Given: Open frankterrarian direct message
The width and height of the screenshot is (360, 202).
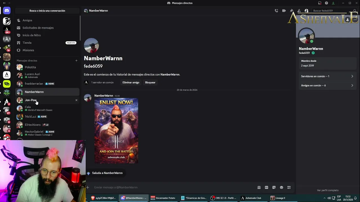Looking at the screenshot, I should [47, 84].
